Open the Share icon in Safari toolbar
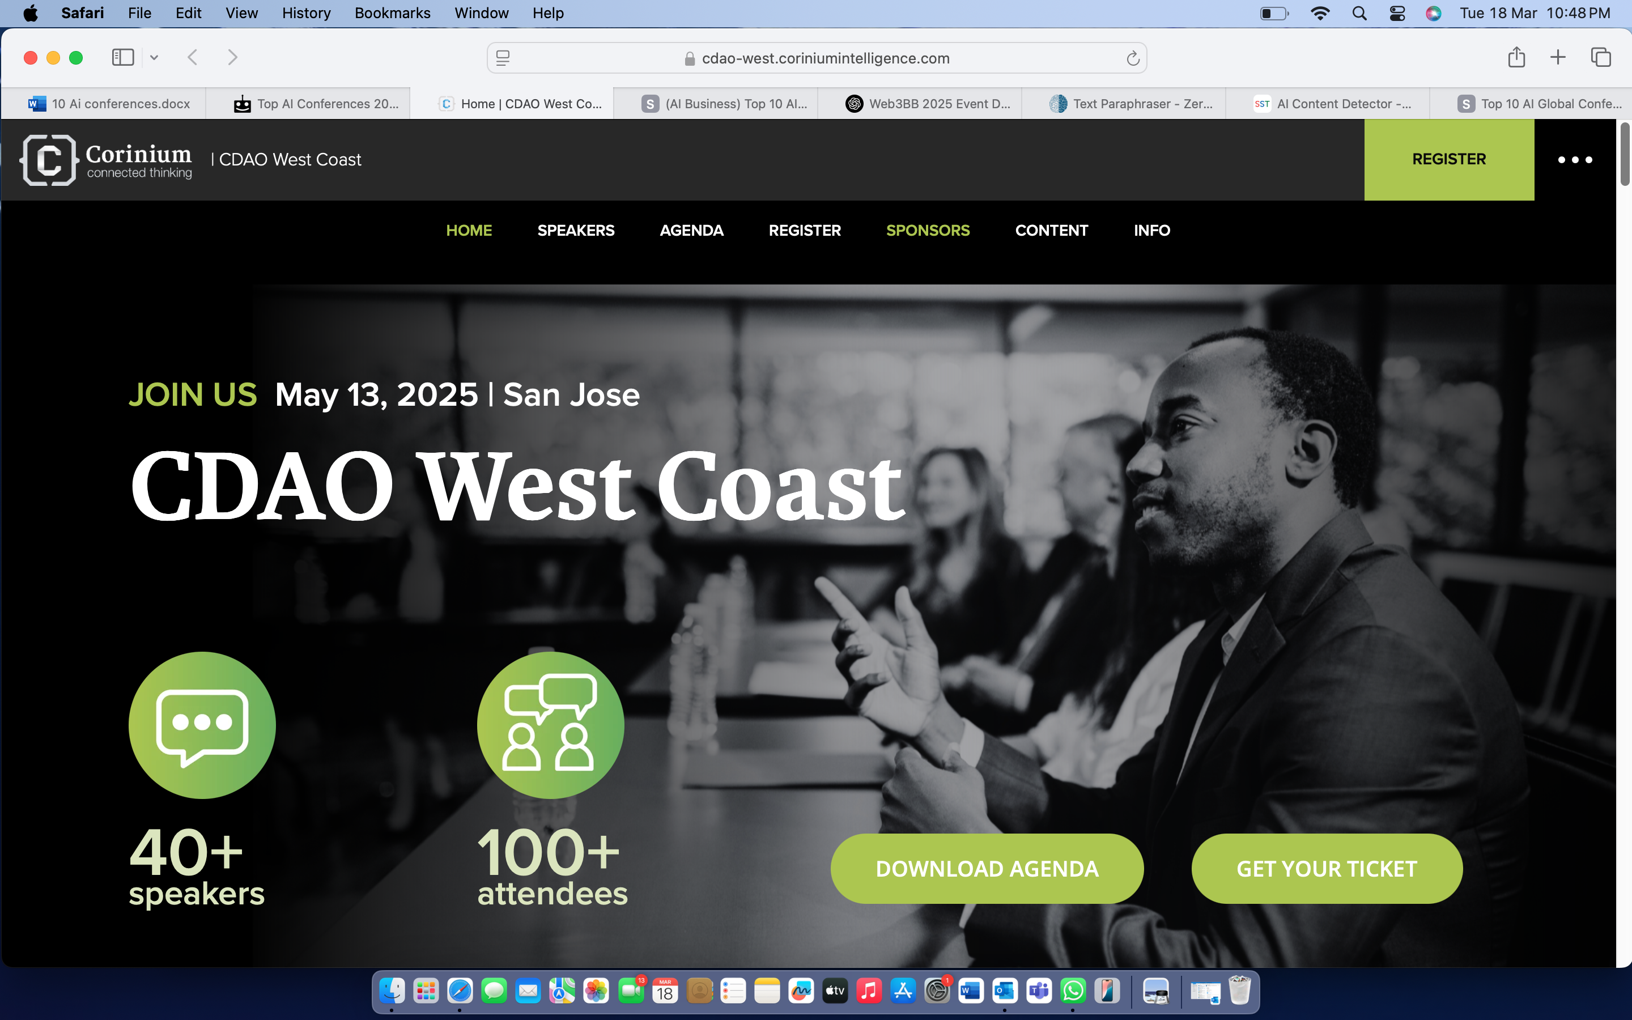This screenshot has height=1020, width=1632. [1516, 57]
